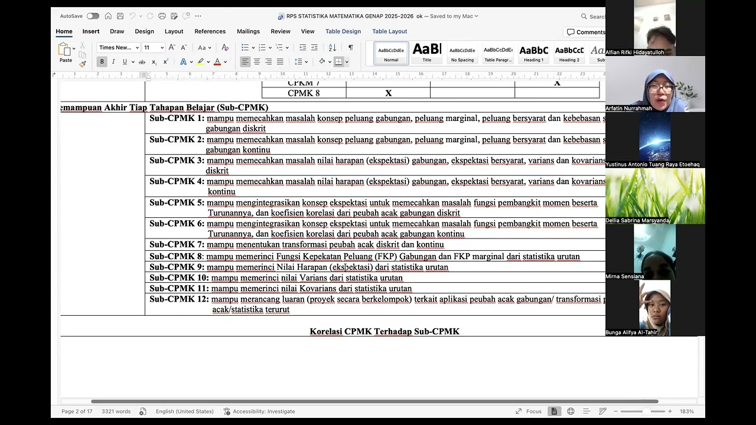Justify the paragraph text
The height and width of the screenshot is (425, 756).
click(280, 61)
